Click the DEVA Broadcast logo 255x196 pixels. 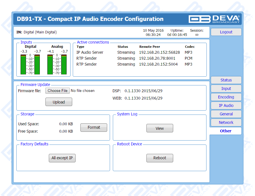tap(214, 19)
